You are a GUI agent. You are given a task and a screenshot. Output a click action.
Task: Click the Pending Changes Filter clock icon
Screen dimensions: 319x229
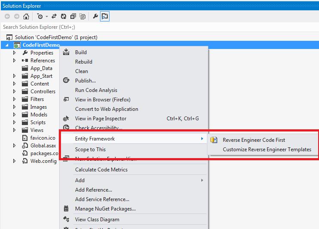click(40, 16)
